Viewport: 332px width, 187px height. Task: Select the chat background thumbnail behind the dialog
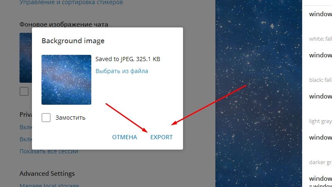pos(26,58)
